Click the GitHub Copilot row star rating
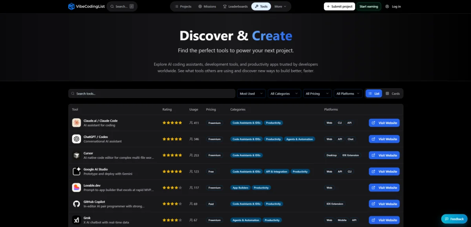Viewport: 471px width, 227px height. (x=172, y=204)
